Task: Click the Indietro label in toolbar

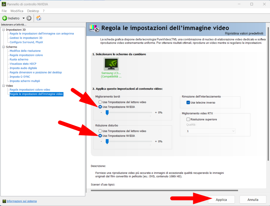Action: pos(14,18)
